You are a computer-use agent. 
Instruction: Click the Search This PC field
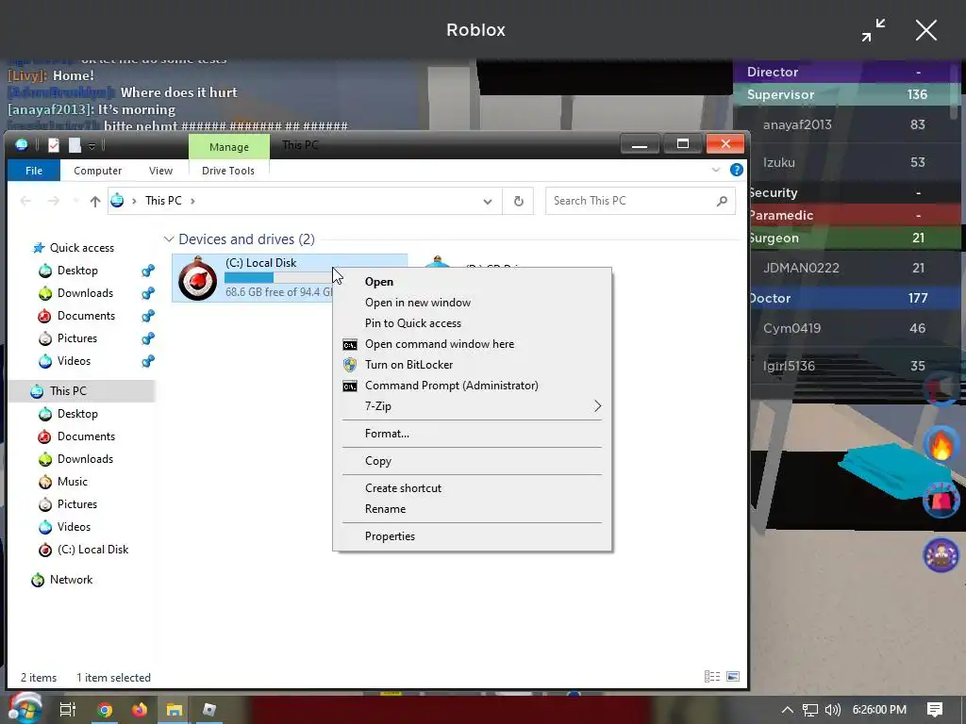click(641, 201)
